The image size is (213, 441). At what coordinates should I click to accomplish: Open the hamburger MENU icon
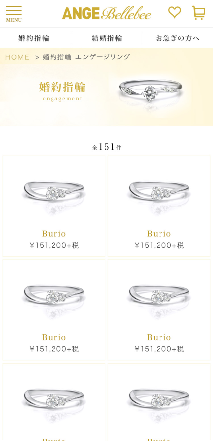pos(14,14)
